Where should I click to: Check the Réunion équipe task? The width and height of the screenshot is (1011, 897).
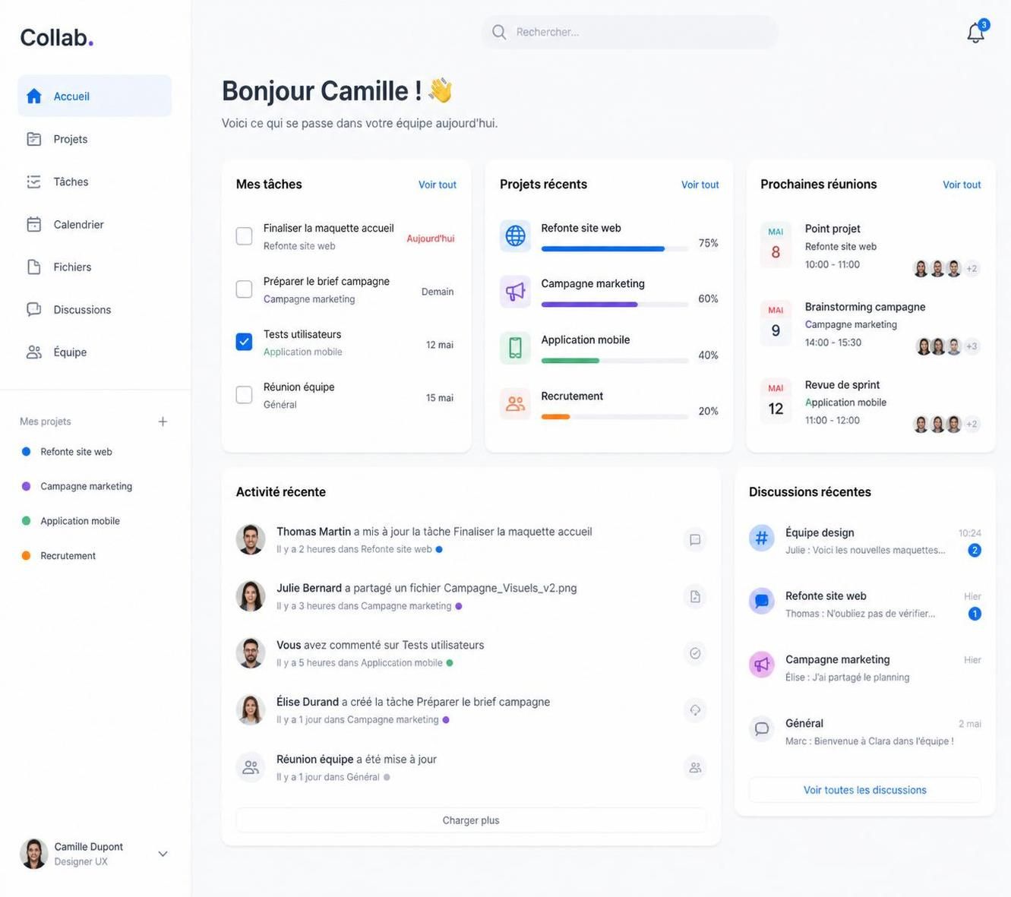[x=244, y=395]
